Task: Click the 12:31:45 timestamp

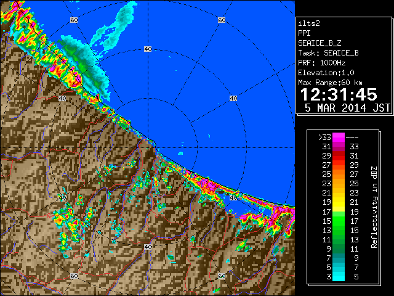Action: [339, 94]
